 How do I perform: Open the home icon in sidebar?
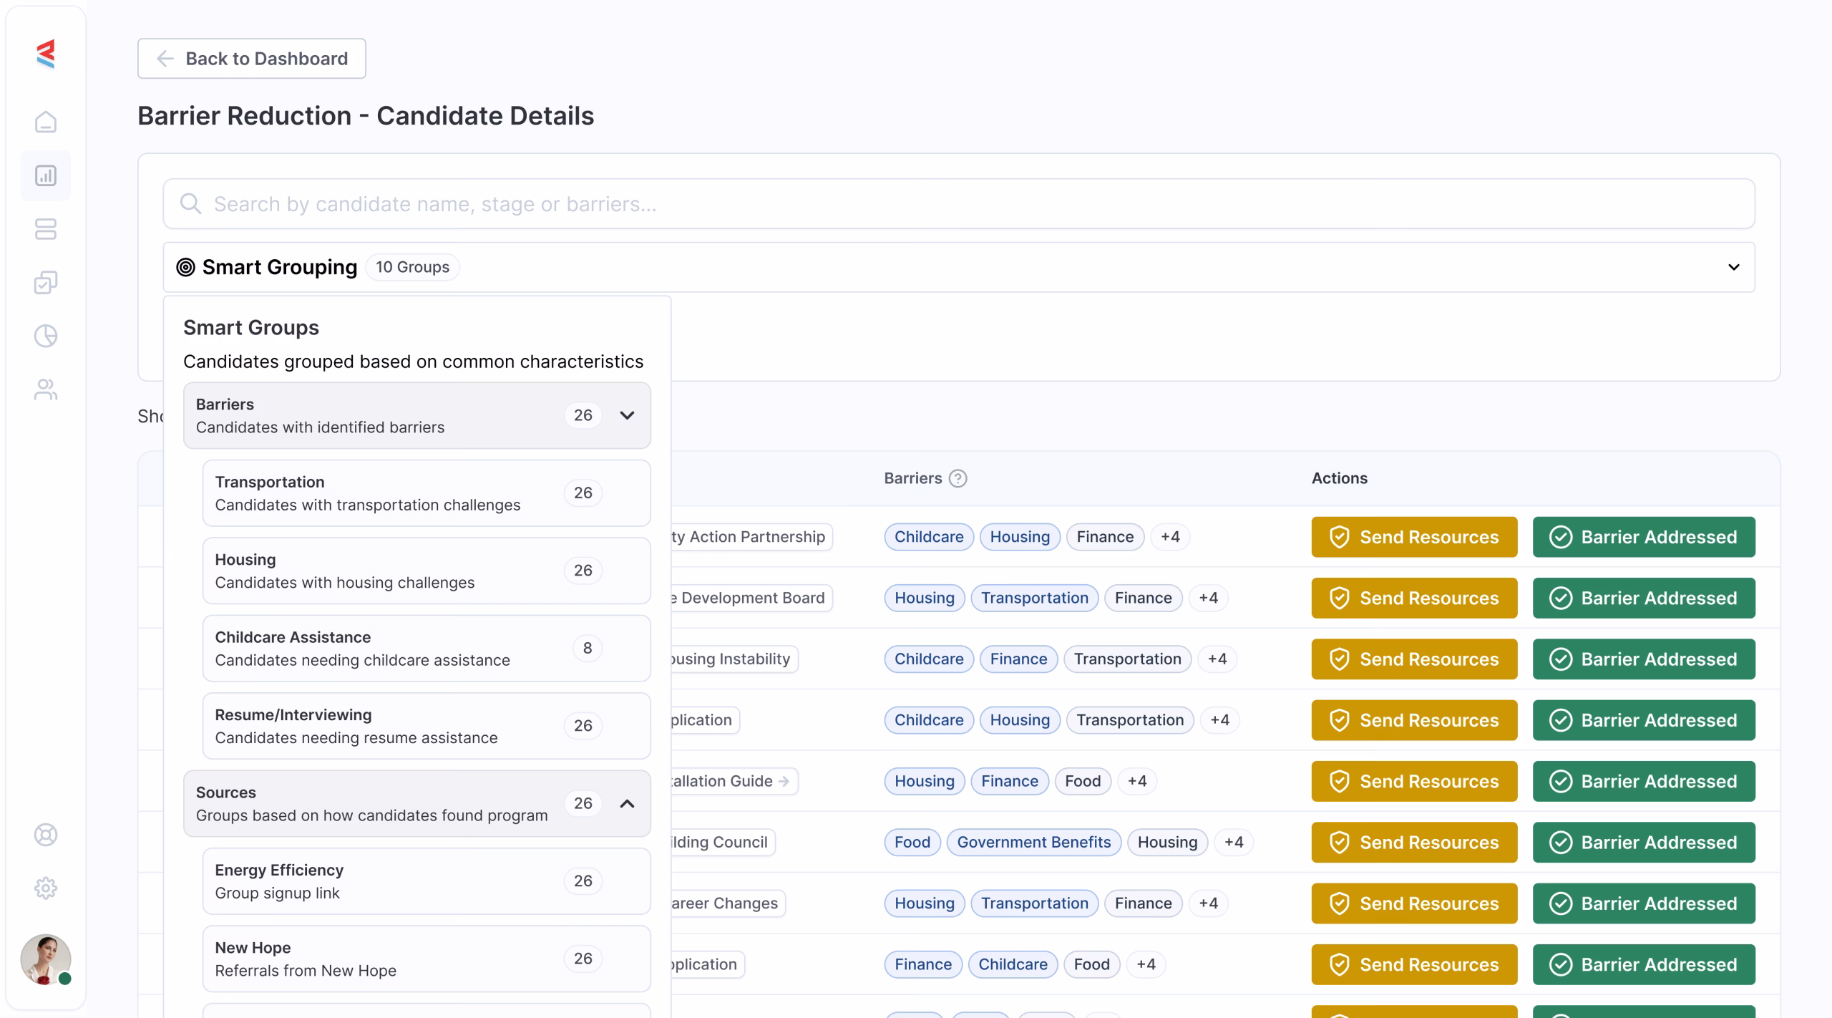(46, 122)
